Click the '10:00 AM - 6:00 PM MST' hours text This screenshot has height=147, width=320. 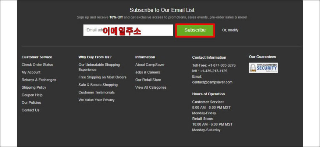pyautogui.click(x=212, y=124)
